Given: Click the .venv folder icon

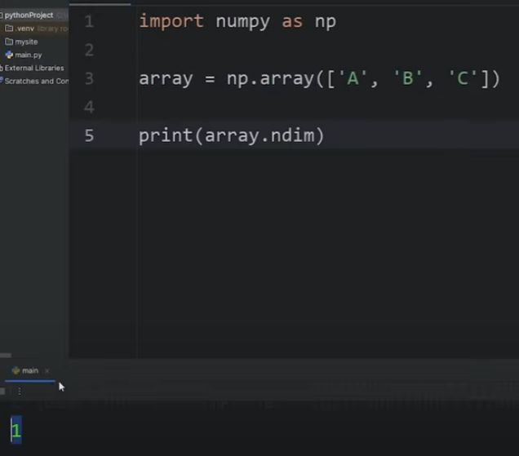Looking at the screenshot, I should click(x=9, y=29).
